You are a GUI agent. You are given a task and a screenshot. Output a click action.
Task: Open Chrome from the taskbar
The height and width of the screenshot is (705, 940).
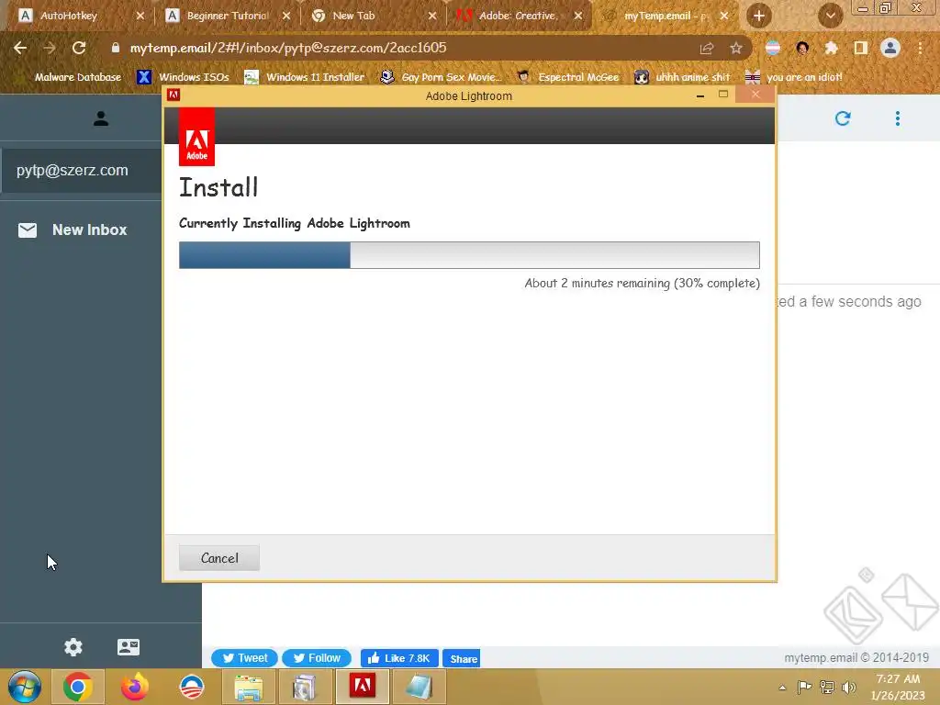click(78, 687)
